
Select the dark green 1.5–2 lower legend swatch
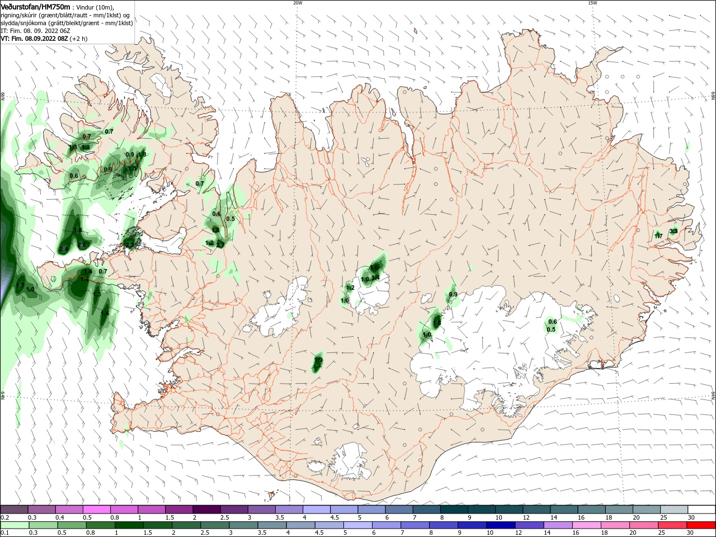click(158, 525)
